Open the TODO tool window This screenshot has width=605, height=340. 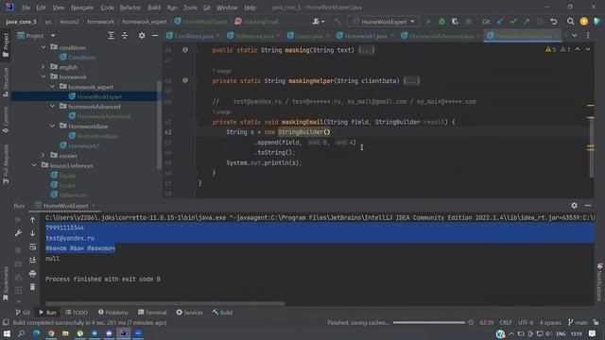point(77,313)
